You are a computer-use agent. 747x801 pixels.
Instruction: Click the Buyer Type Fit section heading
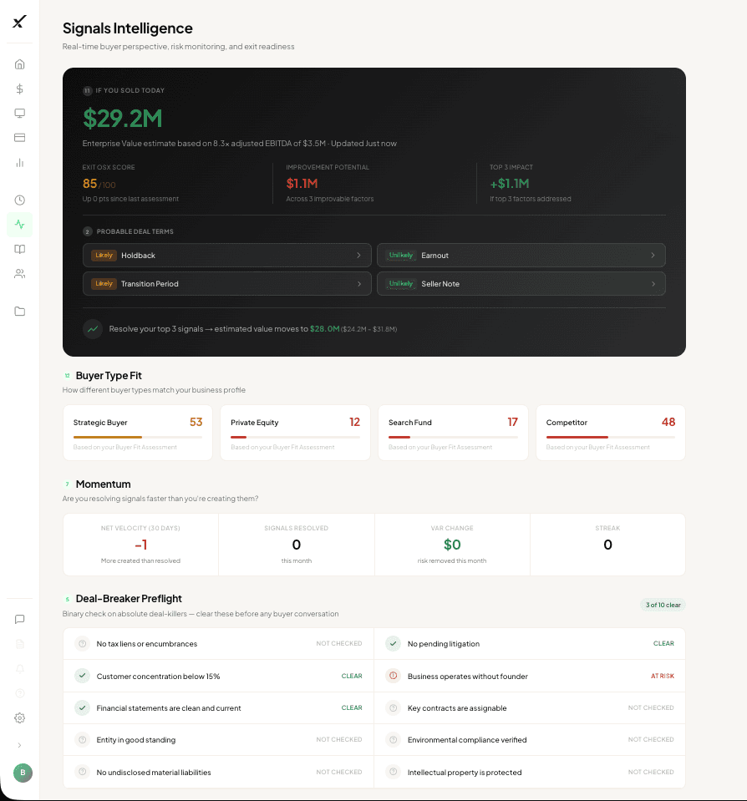click(111, 375)
